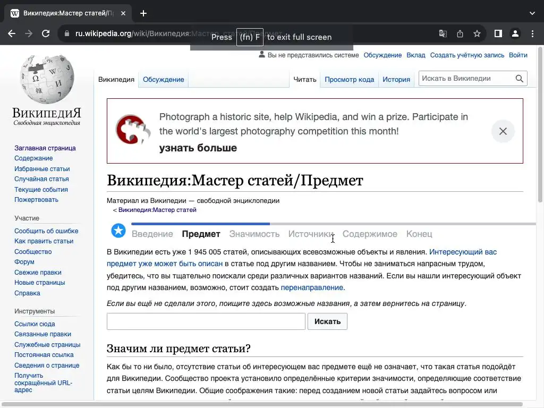The height and width of the screenshot is (408, 544).
Task: Open Случайная статья in sidebar
Action: coord(41,179)
